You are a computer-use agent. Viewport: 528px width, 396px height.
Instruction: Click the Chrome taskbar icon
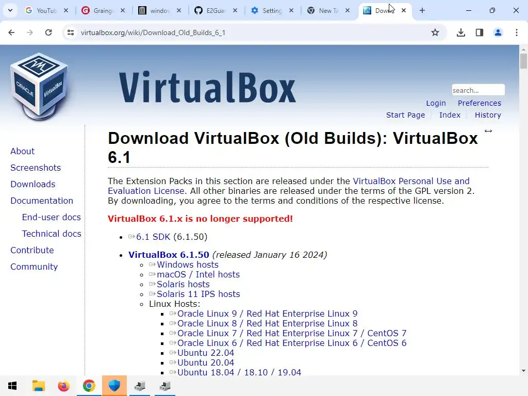point(89,386)
